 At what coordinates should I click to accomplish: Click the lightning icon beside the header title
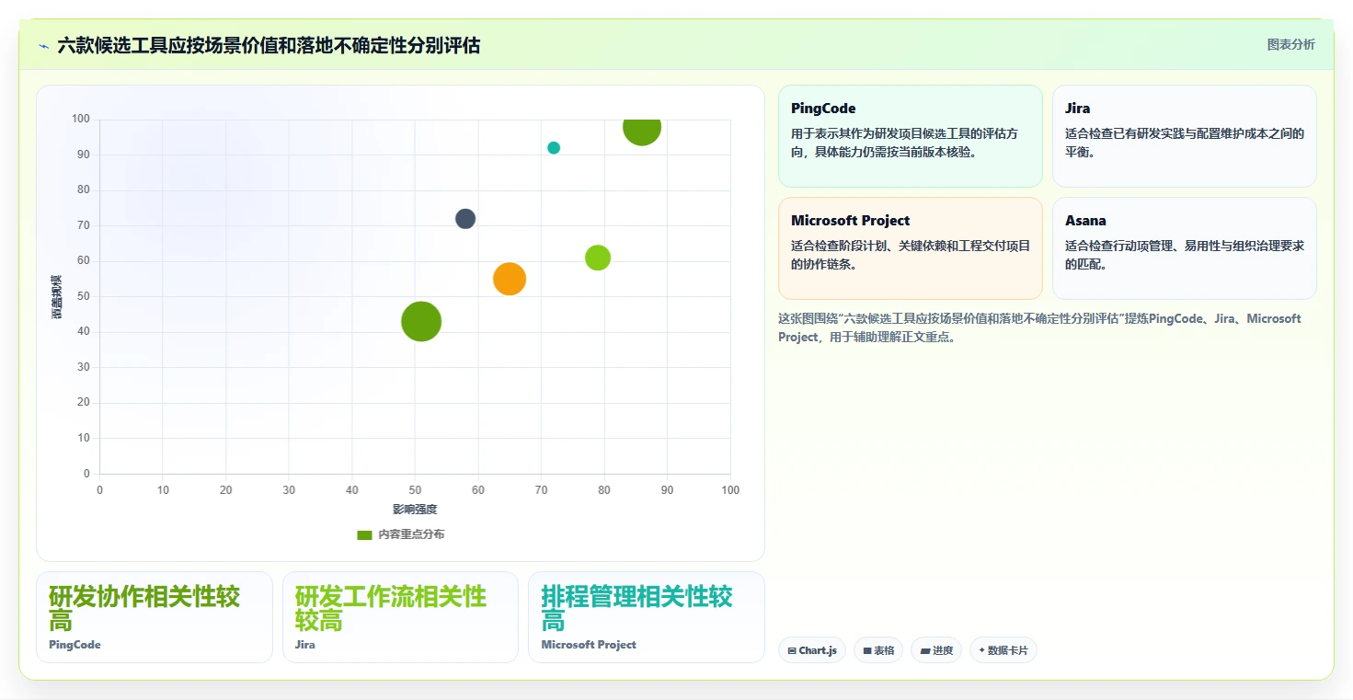(43, 46)
